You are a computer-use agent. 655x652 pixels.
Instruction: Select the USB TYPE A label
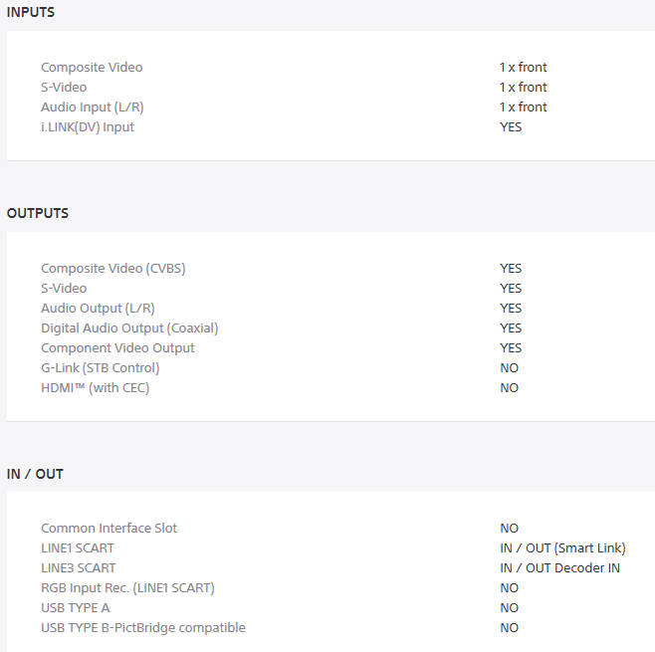tap(76, 608)
